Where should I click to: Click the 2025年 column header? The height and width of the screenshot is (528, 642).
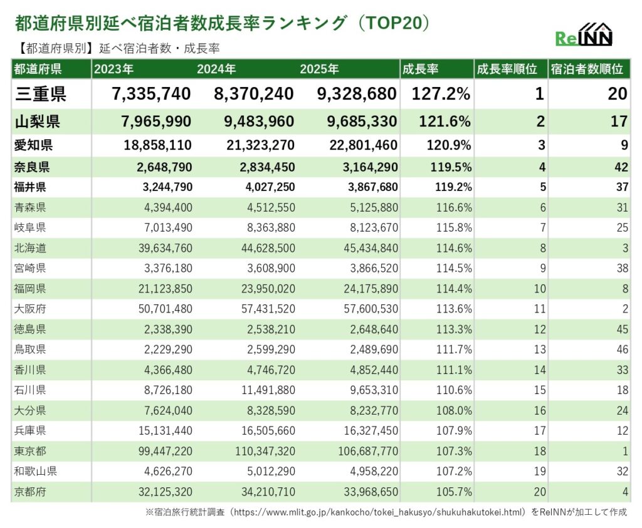point(319,69)
